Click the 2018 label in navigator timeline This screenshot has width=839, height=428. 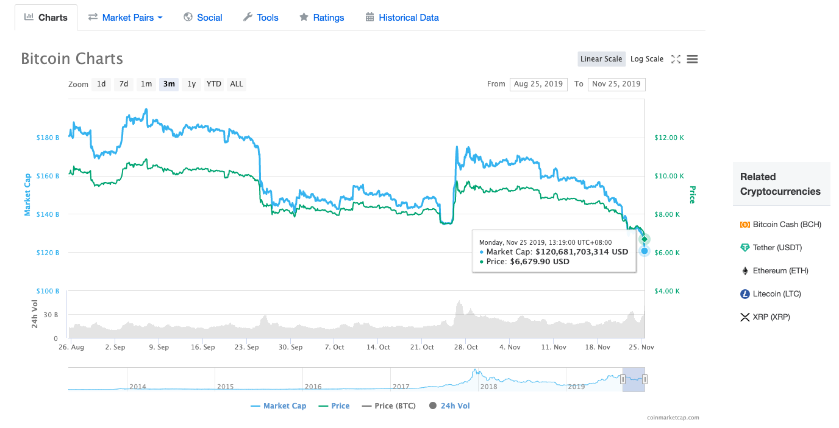click(x=488, y=387)
